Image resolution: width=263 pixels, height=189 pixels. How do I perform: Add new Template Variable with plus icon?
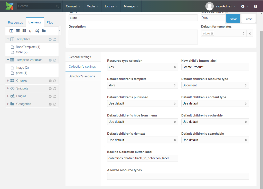point(50,60)
